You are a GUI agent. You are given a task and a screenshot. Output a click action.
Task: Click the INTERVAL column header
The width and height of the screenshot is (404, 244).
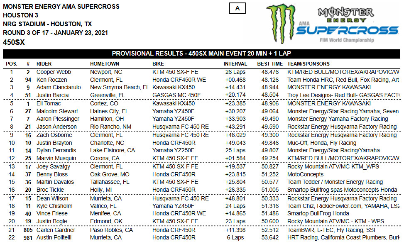tap(235, 64)
